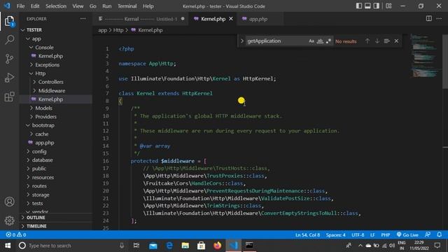Toggle Find in Selection icon
The image size is (448, 252).
tap(387, 41)
